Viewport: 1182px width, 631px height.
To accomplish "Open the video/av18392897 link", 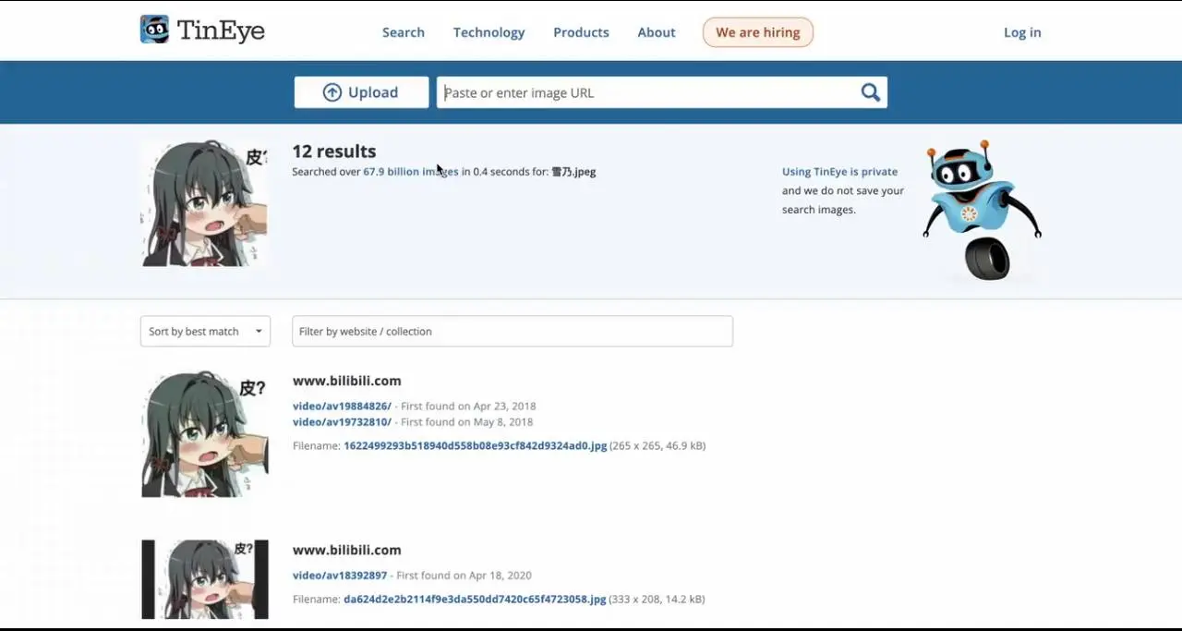I will (340, 576).
